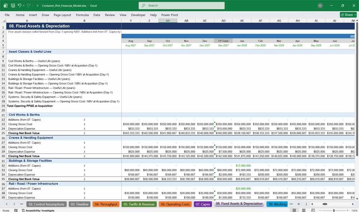Screen dimensions: 359x212
Task: Click the horizontal scrollbar right arrow
Action: coord(353,204)
